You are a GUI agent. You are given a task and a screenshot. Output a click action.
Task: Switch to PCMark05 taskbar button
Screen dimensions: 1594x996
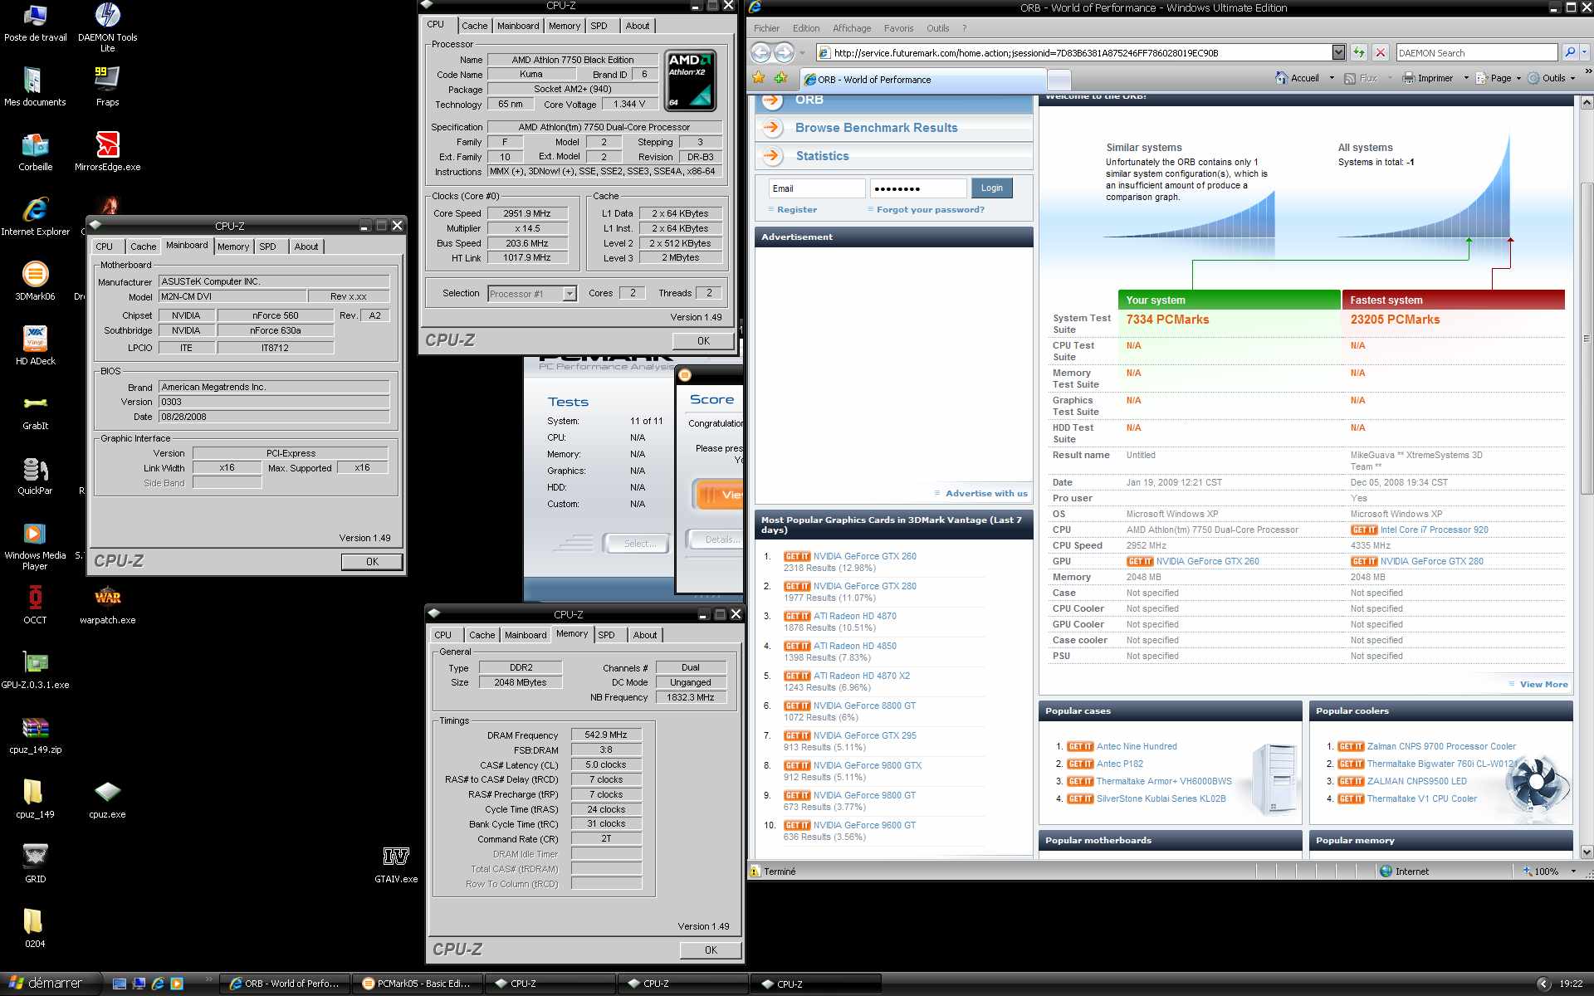click(417, 984)
